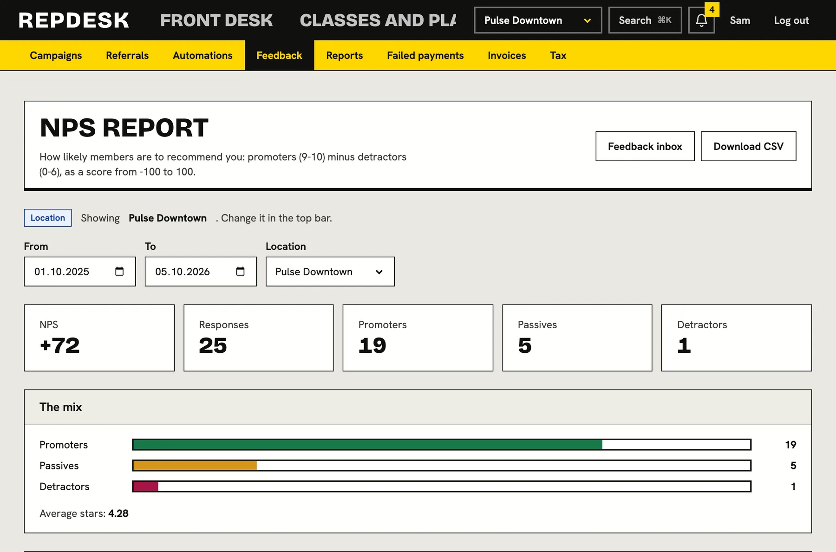Screen dimensions: 836x552
Task: Click the red Detractors progress bar
Action: (x=441, y=487)
